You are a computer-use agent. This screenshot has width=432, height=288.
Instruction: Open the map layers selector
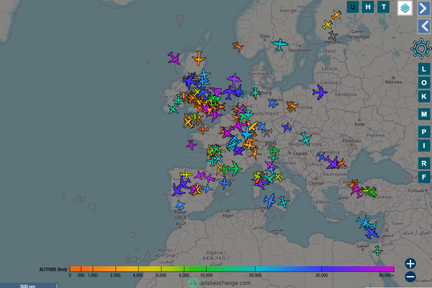pos(405,8)
